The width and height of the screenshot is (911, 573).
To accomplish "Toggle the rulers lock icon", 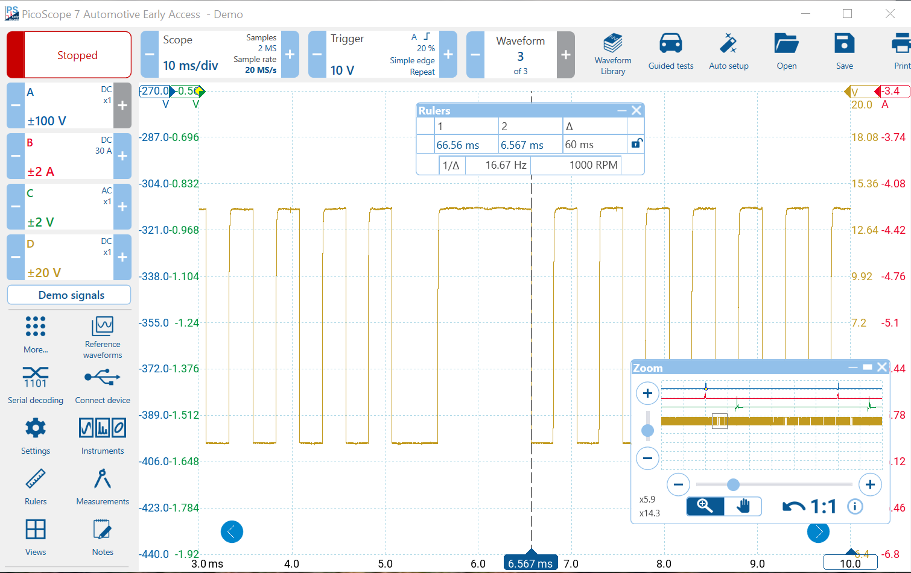I will coord(636,144).
